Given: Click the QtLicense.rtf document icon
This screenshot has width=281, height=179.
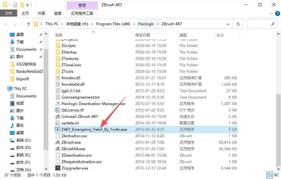Looking at the screenshot, I should pos(58,110).
